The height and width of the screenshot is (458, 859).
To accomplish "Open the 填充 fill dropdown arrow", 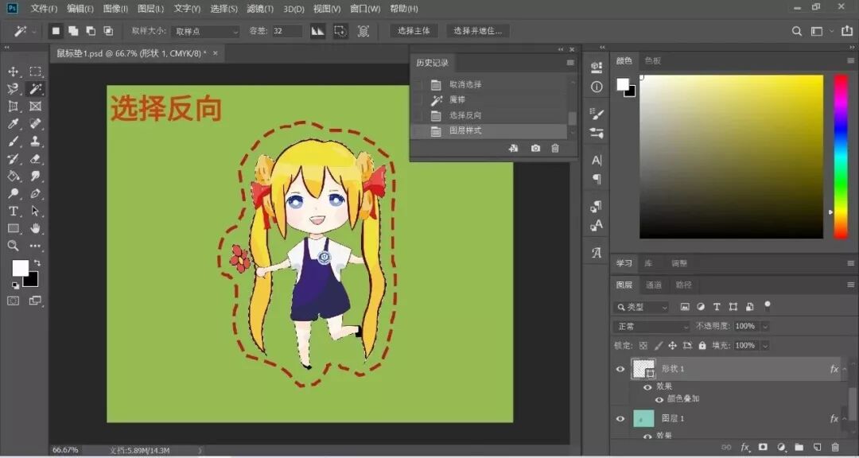I will coord(765,346).
